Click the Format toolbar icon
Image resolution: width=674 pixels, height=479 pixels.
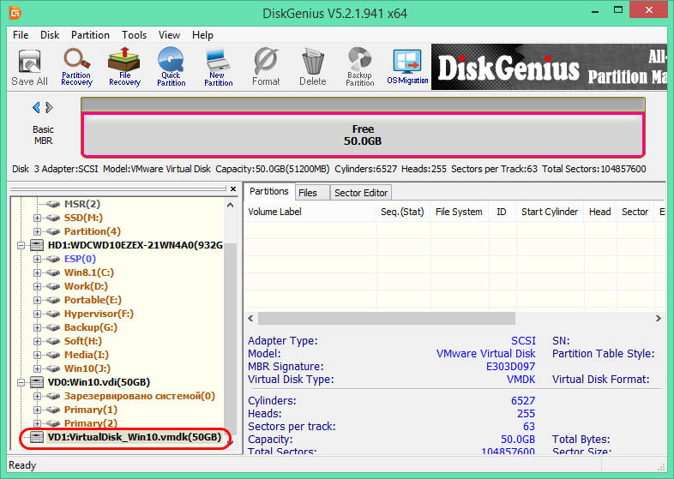pos(266,67)
